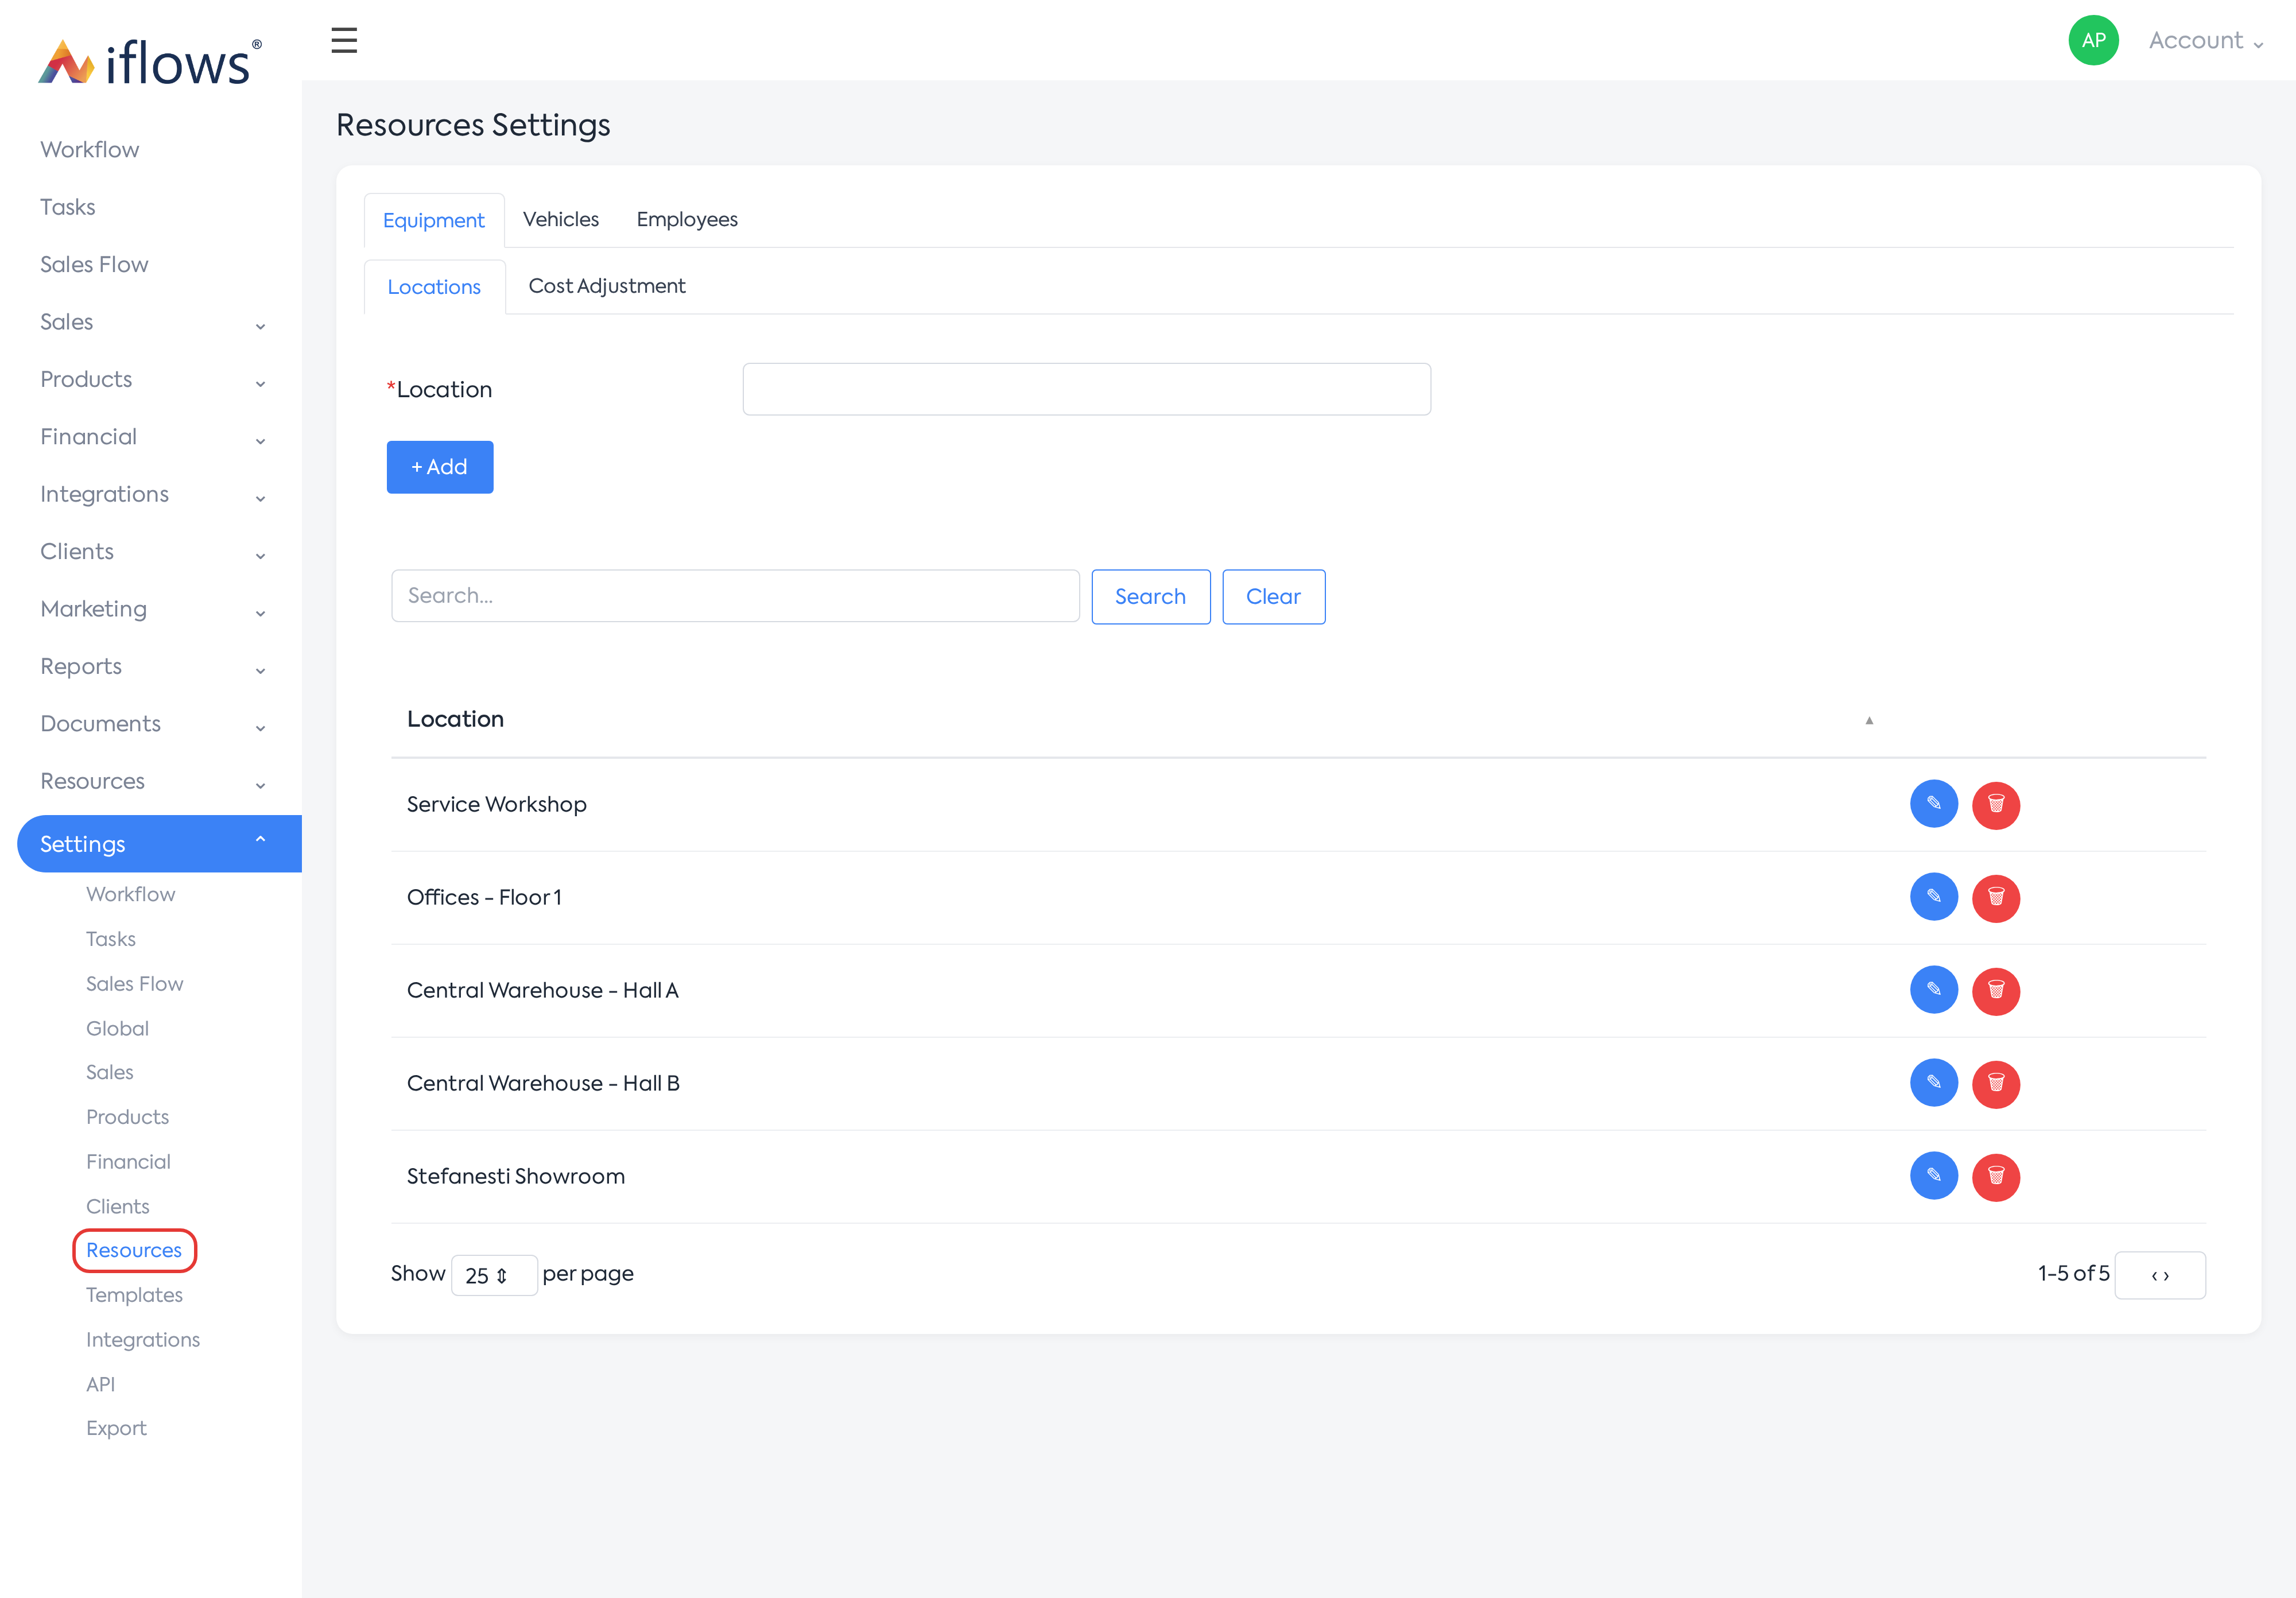2296x1598 pixels.
Task: Open the per page count dropdown
Action: (x=494, y=1275)
